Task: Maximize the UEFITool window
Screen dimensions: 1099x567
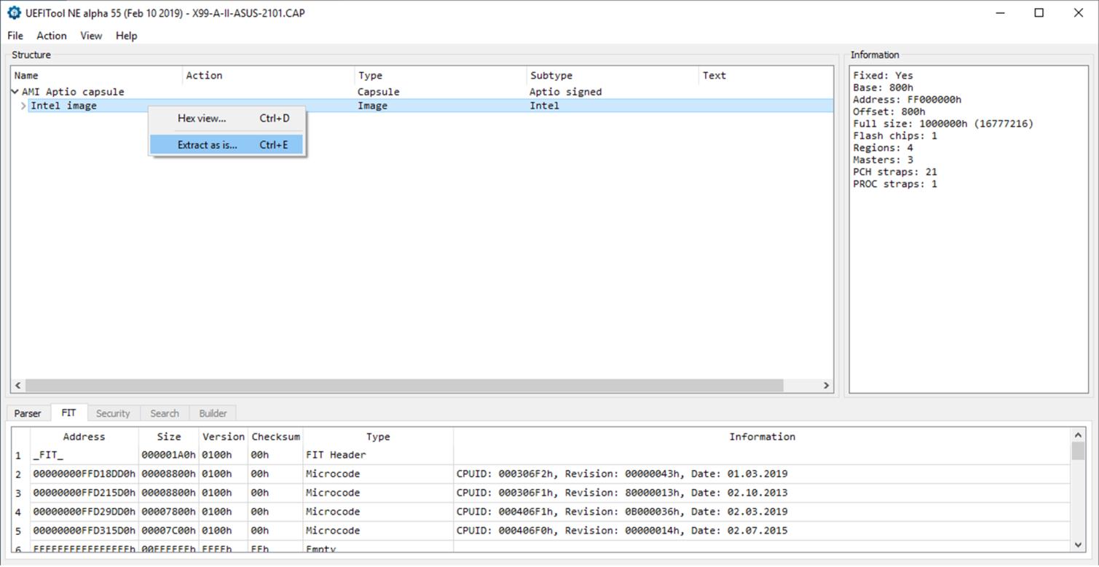Action: click(x=1039, y=12)
